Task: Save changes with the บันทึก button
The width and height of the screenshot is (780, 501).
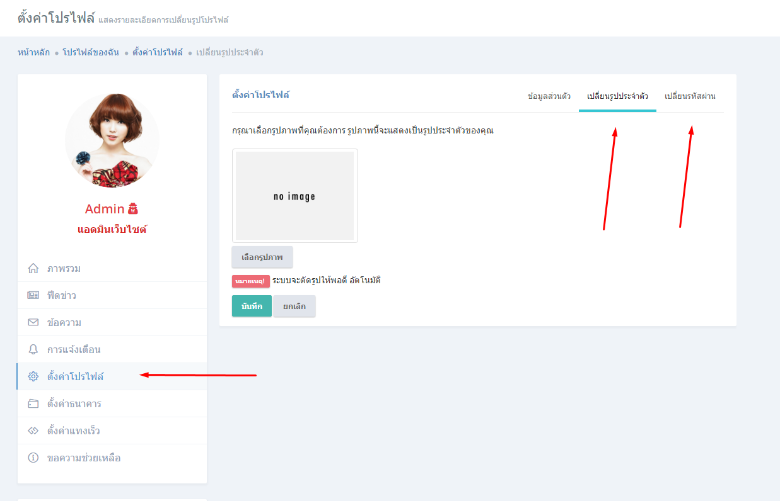Action: pyautogui.click(x=252, y=306)
